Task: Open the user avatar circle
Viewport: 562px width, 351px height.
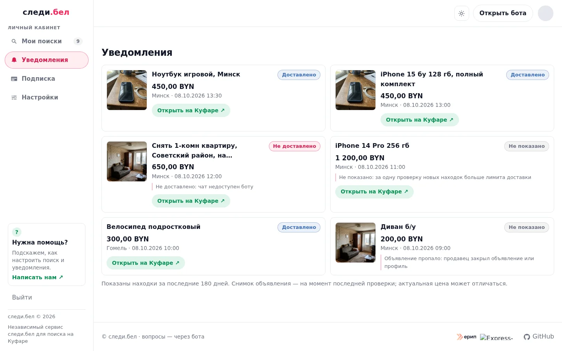Action: tap(546, 13)
